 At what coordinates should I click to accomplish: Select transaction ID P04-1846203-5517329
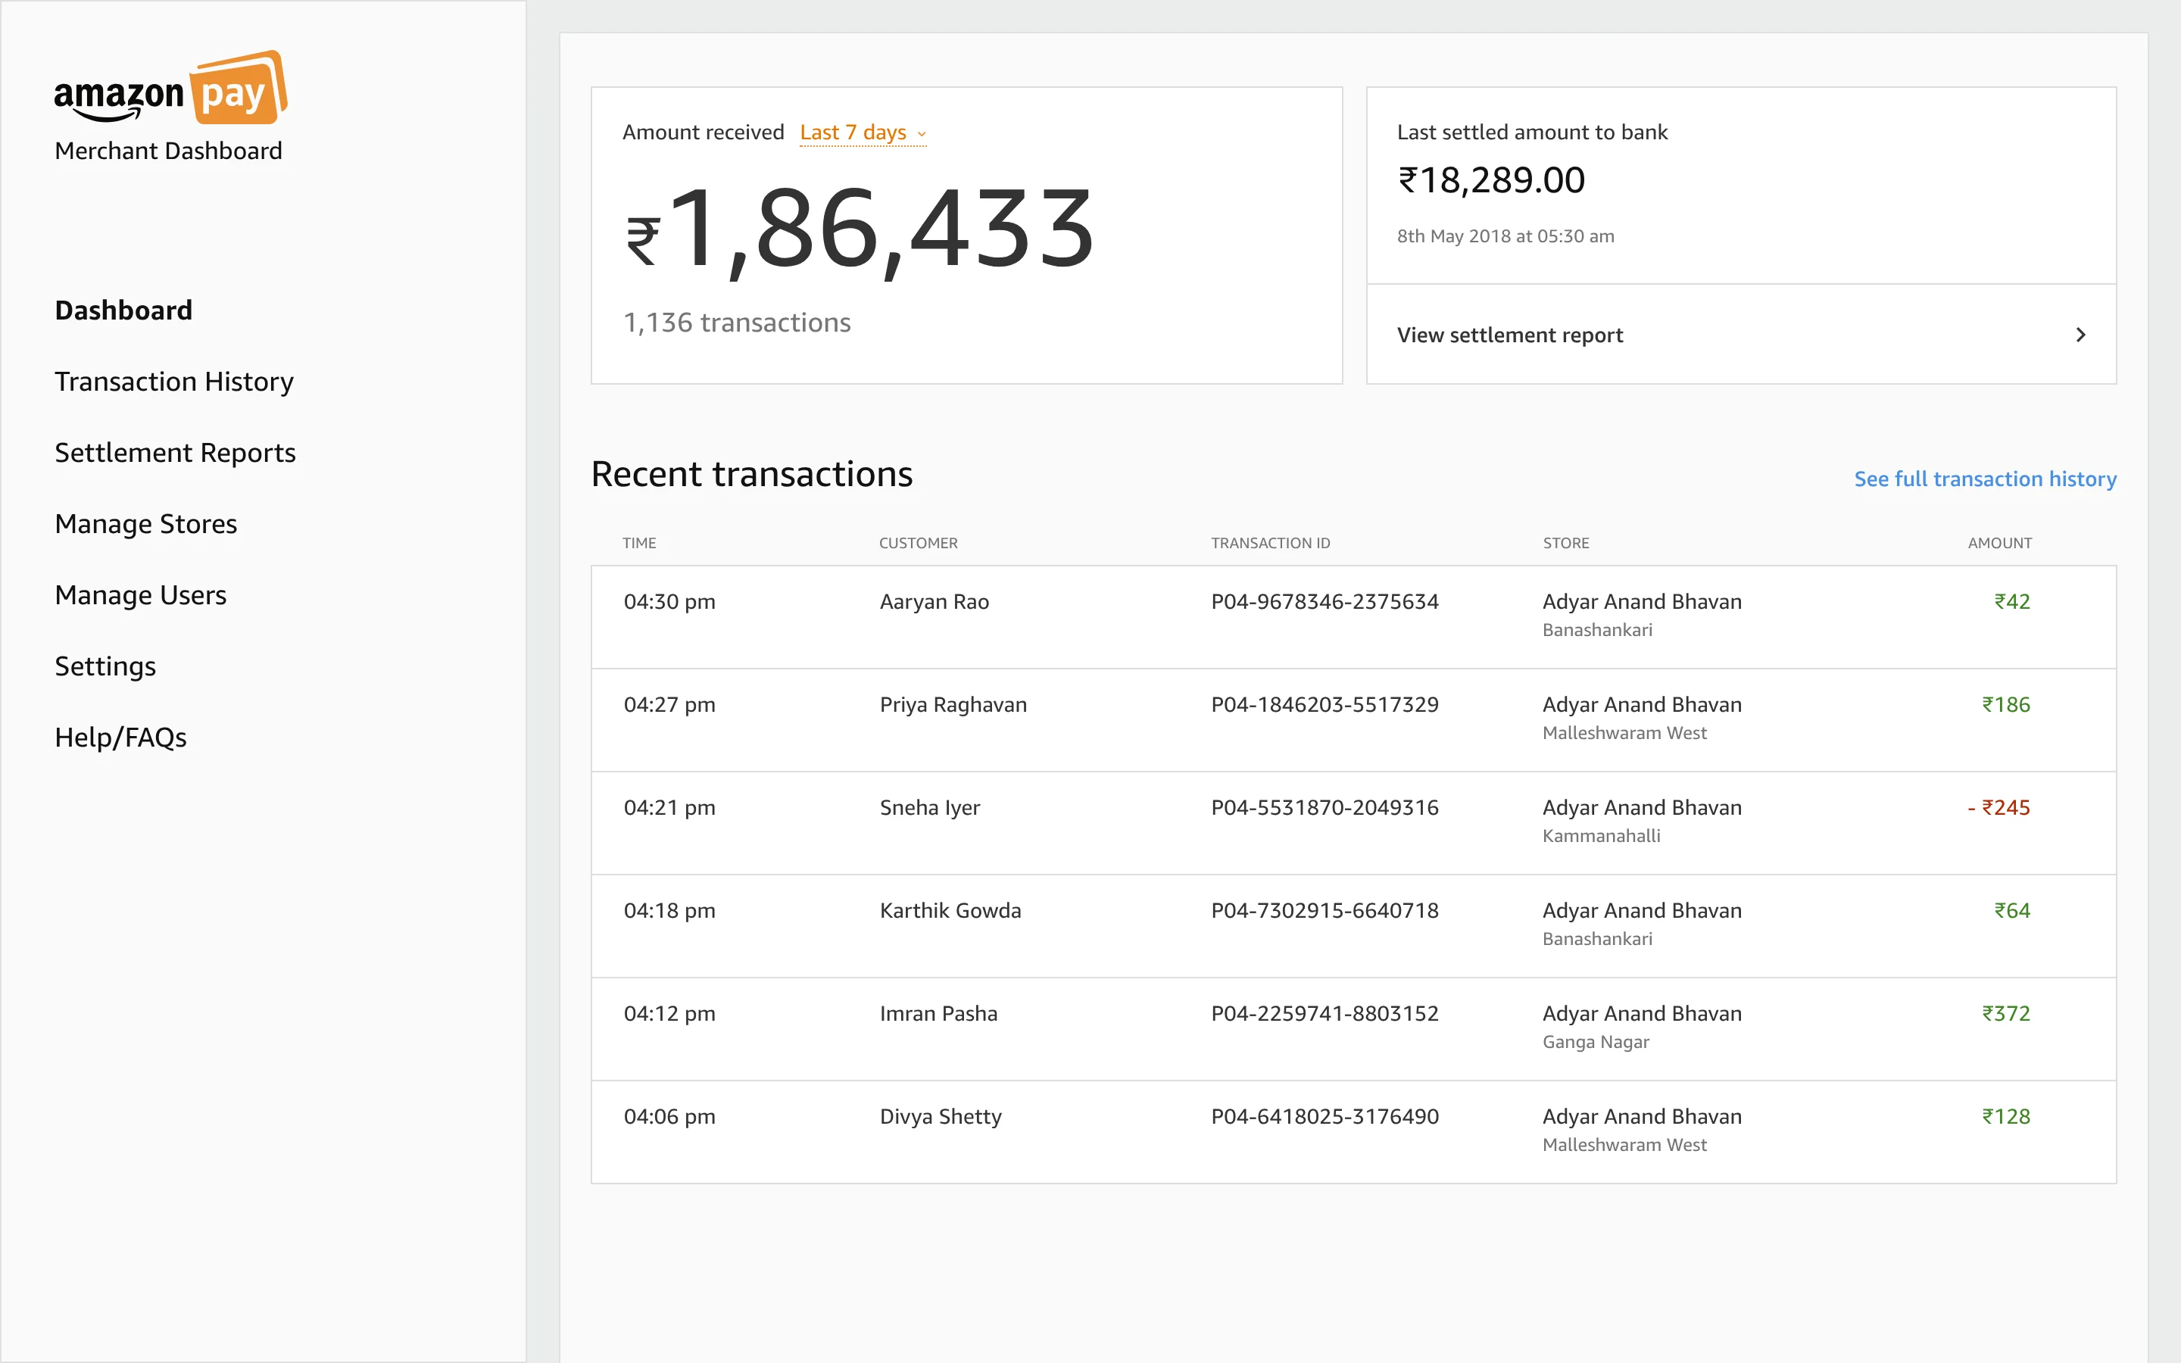tap(1325, 705)
